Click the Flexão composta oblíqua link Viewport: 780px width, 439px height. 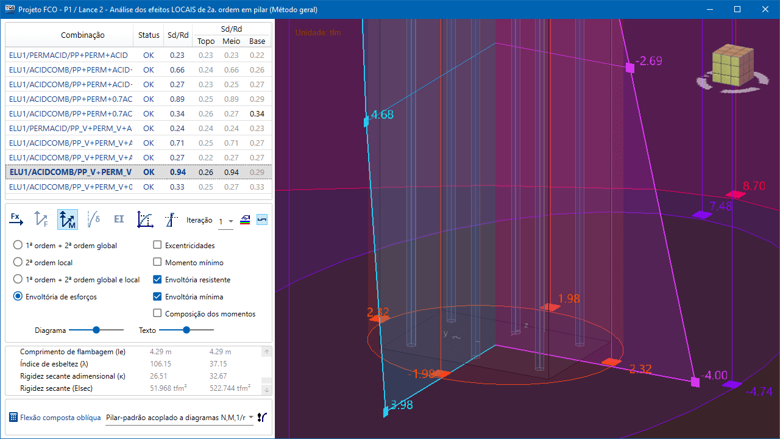click(60, 418)
